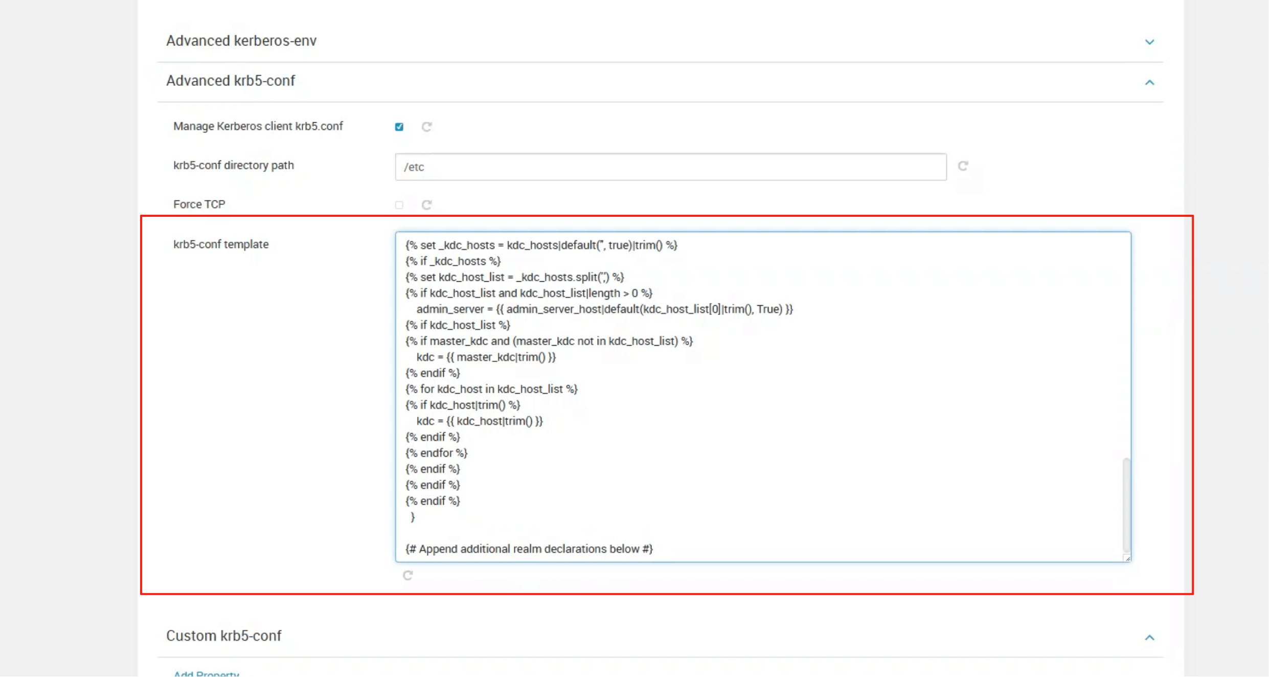The image size is (1269, 677).
Task: Uncheck Manage Kerberos client krb5.conf checkbox
Action: (399, 127)
